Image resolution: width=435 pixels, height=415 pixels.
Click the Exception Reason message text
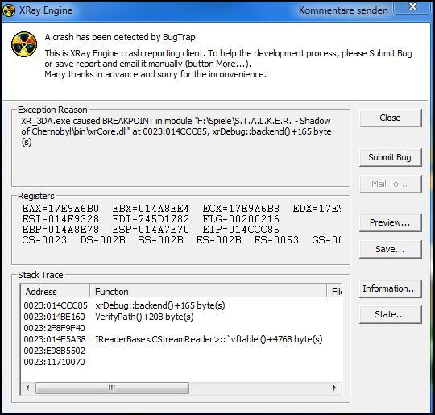coord(176,131)
